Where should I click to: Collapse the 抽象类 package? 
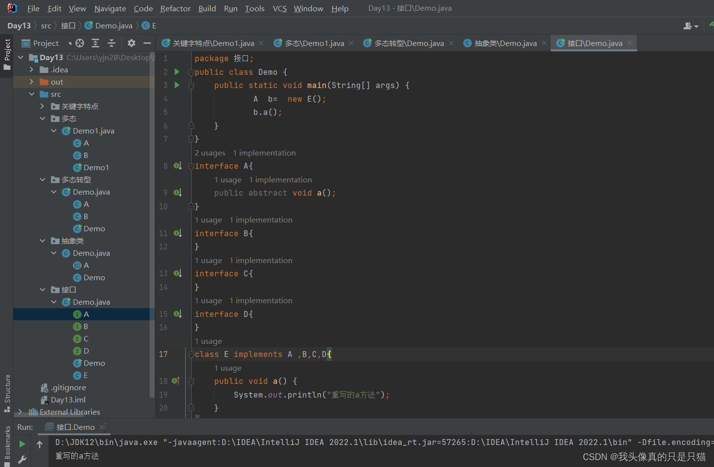coord(42,241)
